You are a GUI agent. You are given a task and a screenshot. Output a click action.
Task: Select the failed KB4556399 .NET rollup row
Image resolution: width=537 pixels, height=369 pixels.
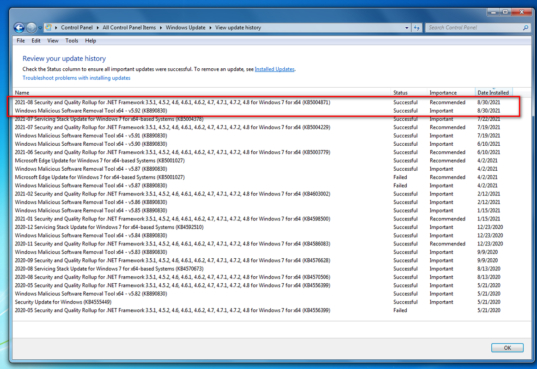[x=263, y=310]
